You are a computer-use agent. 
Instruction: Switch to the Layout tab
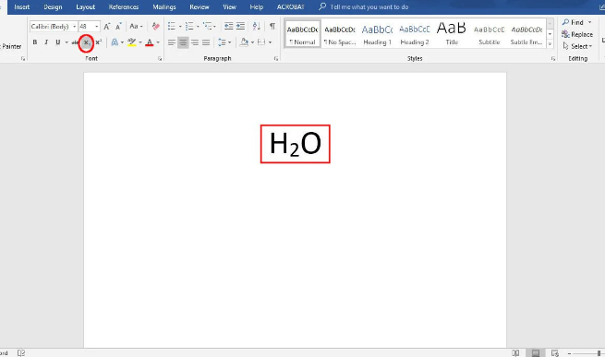(x=85, y=7)
